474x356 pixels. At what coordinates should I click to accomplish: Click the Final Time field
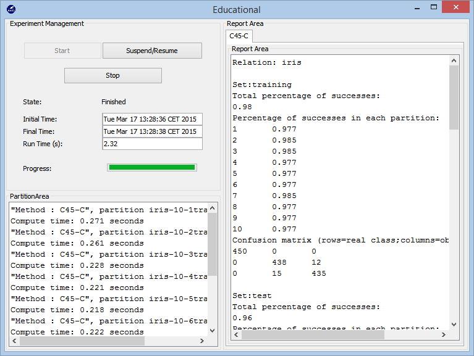click(152, 131)
